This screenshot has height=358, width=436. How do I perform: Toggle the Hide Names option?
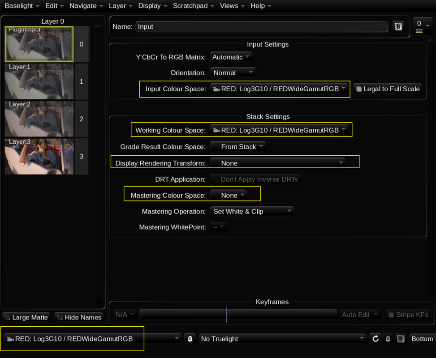click(79, 317)
